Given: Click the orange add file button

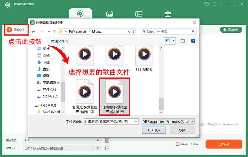Looking at the screenshot, I should pyautogui.click(x=16, y=30).
